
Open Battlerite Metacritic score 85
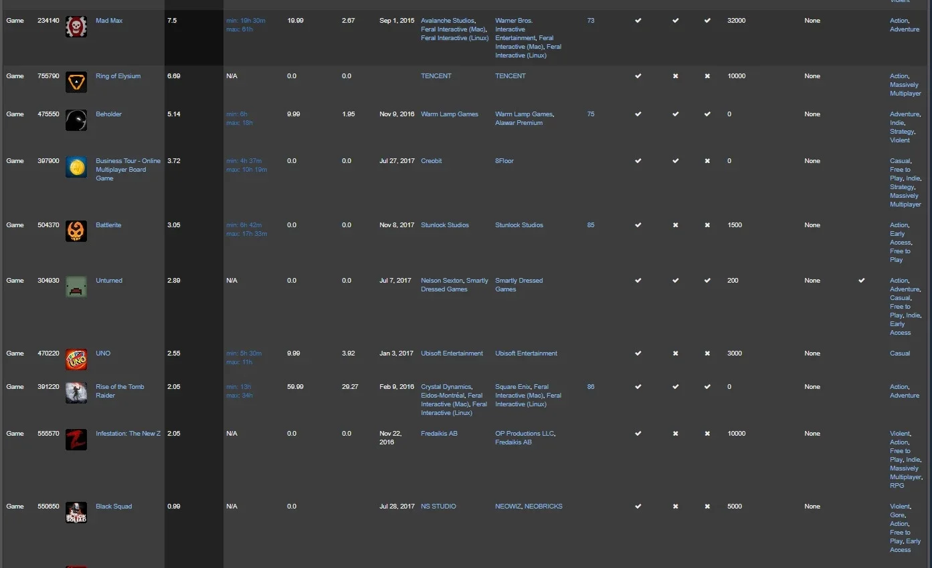591,225
